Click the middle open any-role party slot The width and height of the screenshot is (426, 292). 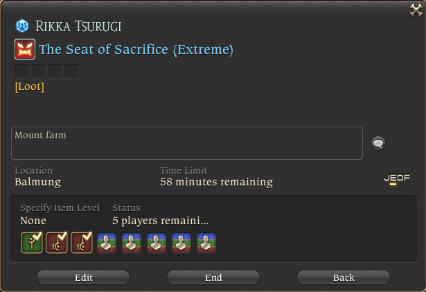click(x=157, y=243)
